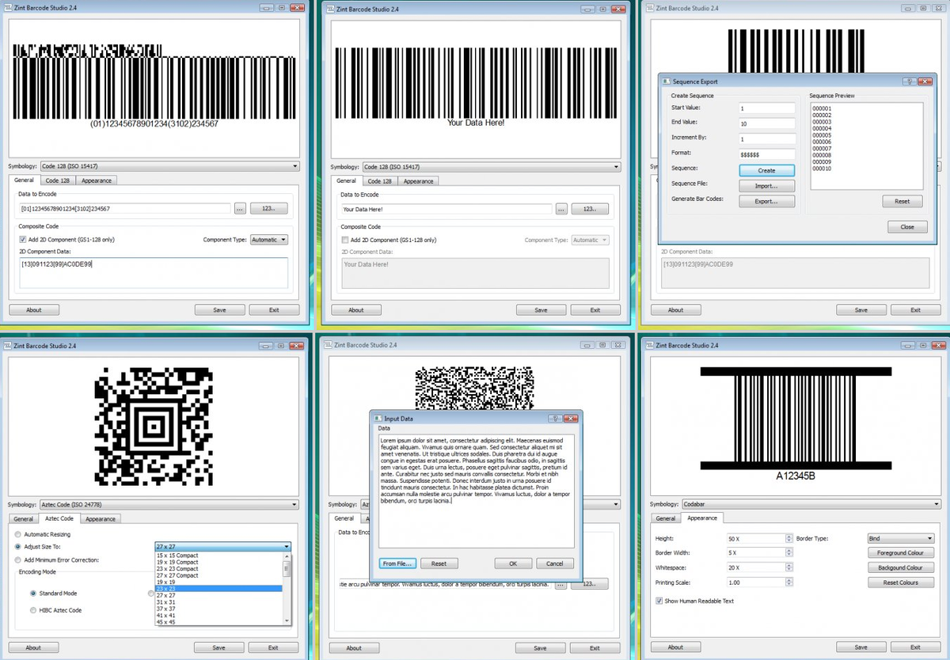950x660 pixels.
Task: Switch to General tab in the Aztec Code window
Action: [24, 519]
